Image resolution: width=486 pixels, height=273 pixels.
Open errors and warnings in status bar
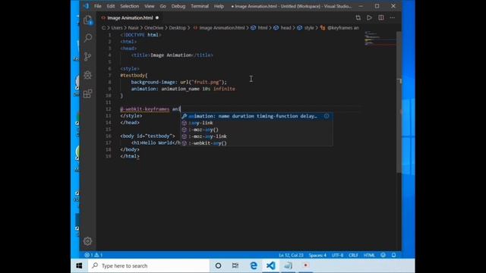(93, 255)
